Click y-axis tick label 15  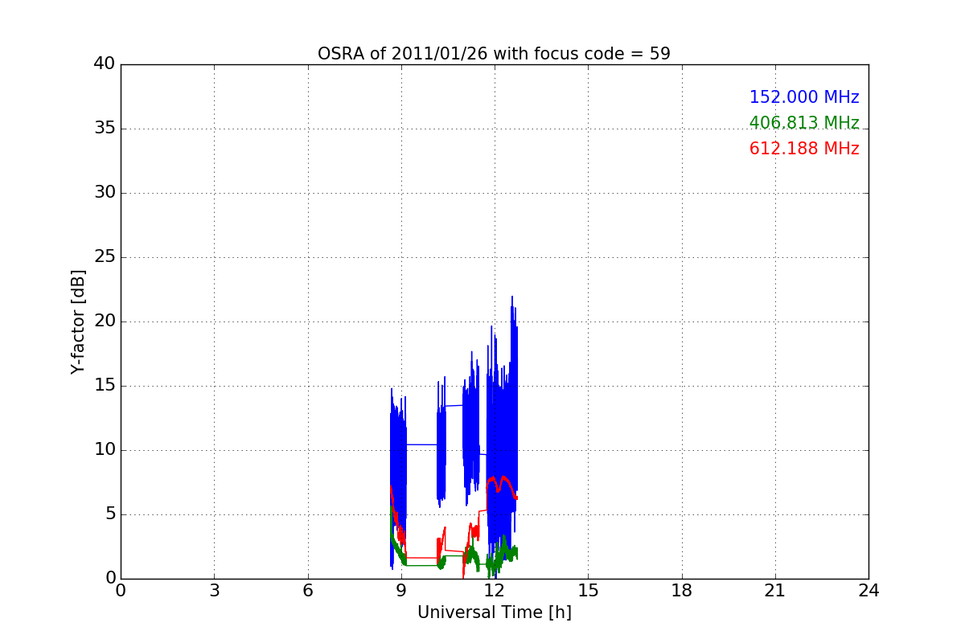pyautogui.click(x=105, y=385)
